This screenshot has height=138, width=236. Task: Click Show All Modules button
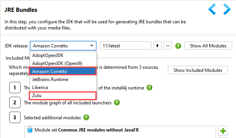pyautogui.click(x=208, y=45)
